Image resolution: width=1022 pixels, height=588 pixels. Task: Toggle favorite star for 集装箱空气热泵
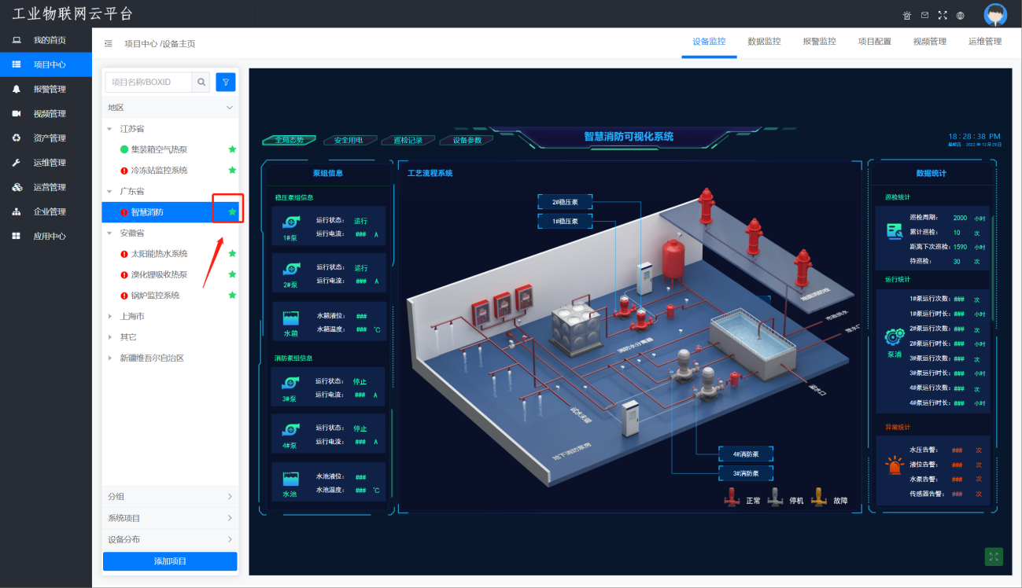coord(232,149)
